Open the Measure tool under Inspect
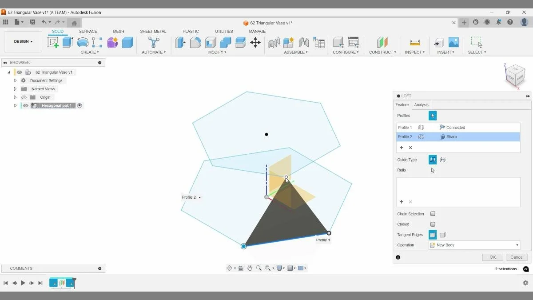The height and width of the screenshot is (300, 533). click(x=414, y=41)
